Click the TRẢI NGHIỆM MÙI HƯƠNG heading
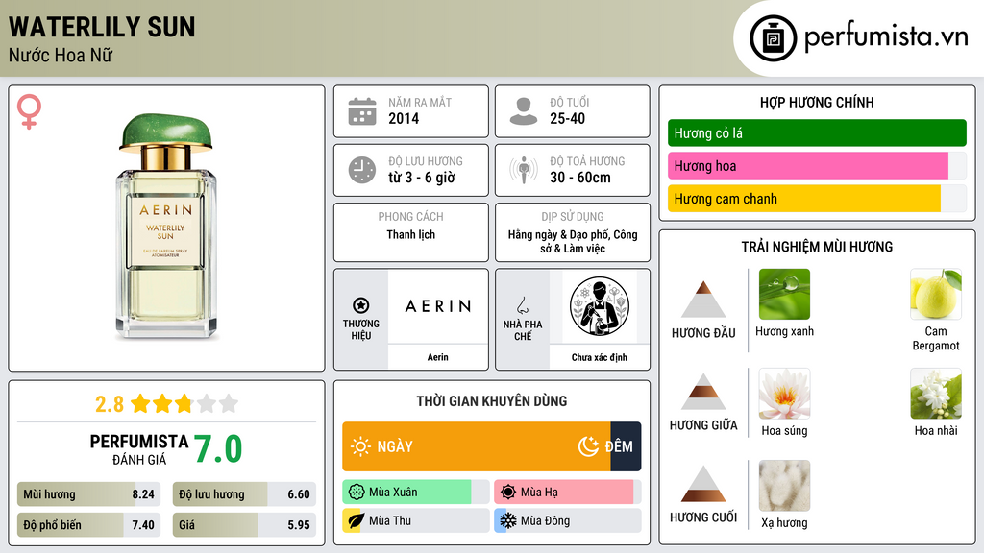Image resolution: width=984 pixels, height=553 pixels. click(817, 247)
